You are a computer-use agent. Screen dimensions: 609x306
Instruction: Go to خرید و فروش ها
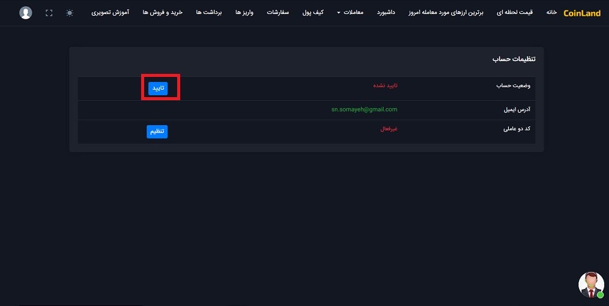click(162, 12)
